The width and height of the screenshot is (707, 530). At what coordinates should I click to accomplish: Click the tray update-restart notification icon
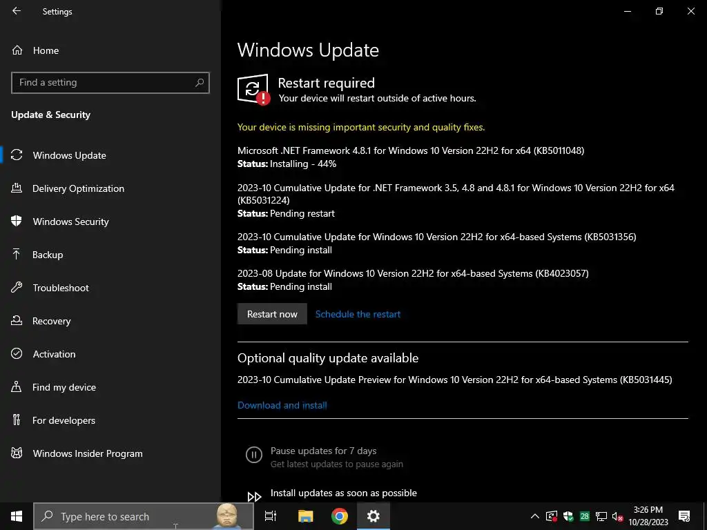(x=552, y=516)
